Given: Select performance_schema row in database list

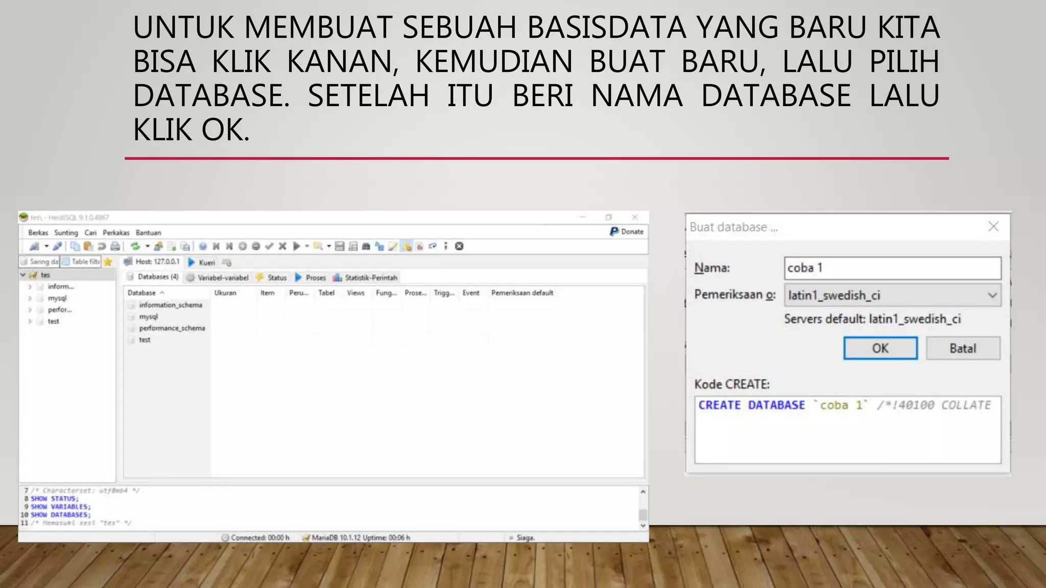Looking at the screenshot, I should pyautogui.click(x=172, y=328).
